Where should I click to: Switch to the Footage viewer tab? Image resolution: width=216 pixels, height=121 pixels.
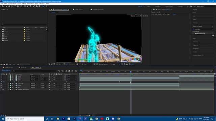(98, 9)
